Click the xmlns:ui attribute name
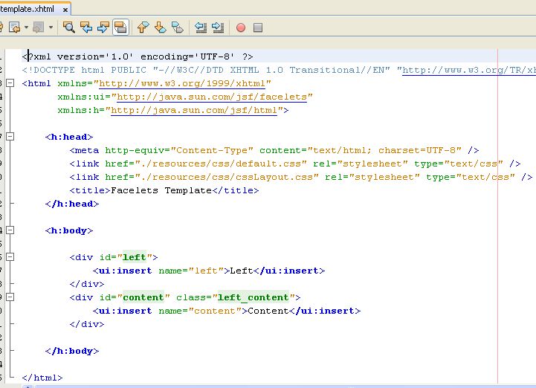536x388 pixels. click(81, 97)
